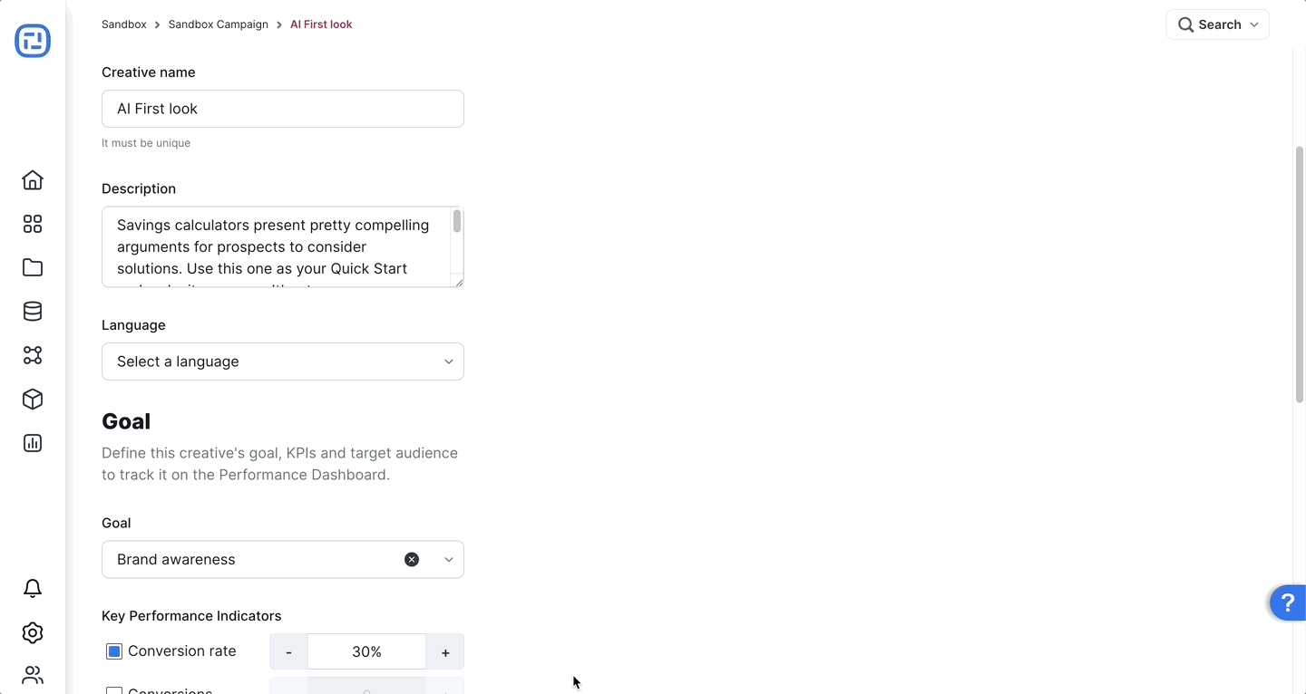This screenshot has height=694, width=1306.
Task: Clear the Brand awareness goal selection
Action: (412, 560)
